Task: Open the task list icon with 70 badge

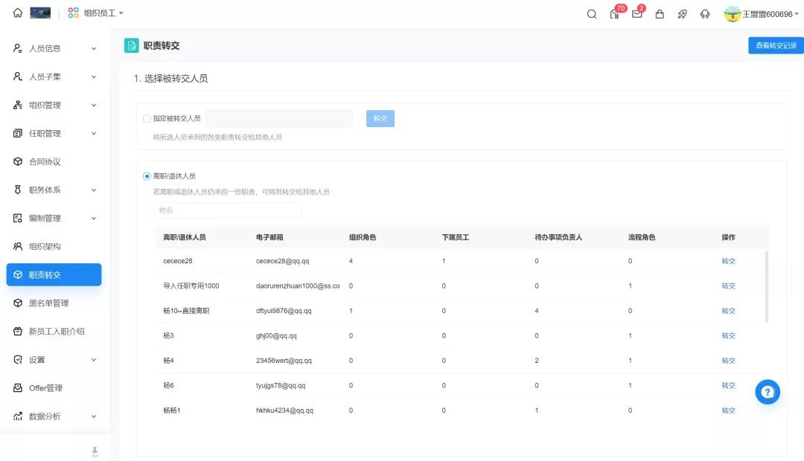Action: [x=614, y=14]
